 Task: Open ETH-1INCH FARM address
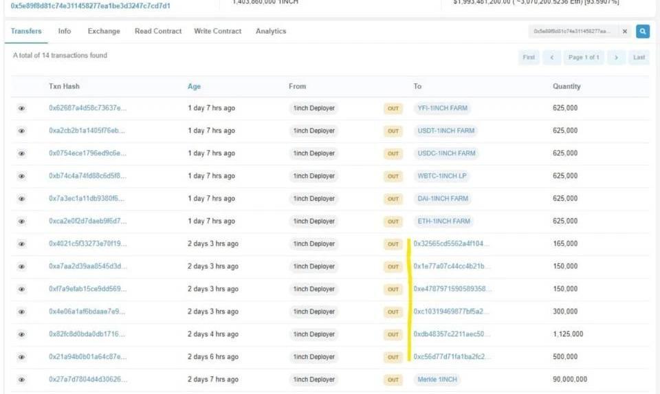pyautogui.click(x=443, y=221)
